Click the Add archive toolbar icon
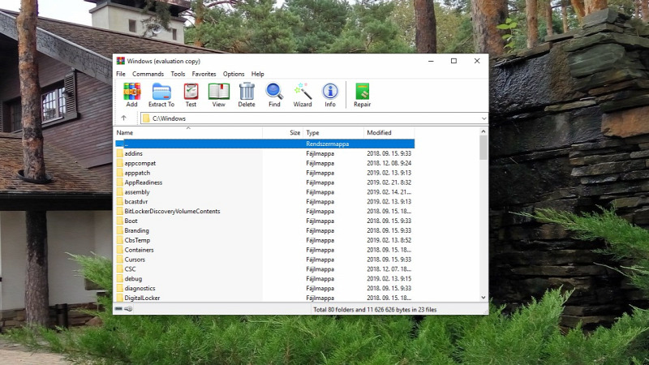Viewport: 649px width, 365px height. [131, 94]
